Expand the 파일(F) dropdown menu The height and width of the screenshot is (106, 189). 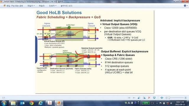[31, 6]
